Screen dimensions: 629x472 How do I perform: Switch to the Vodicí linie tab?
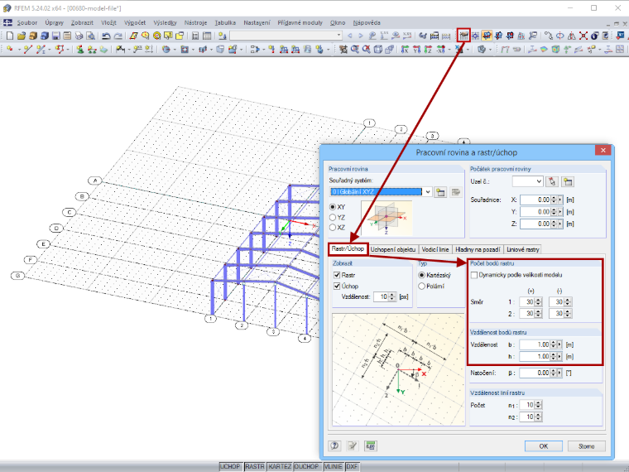[435, 249]
